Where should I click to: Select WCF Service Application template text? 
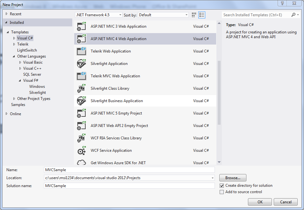pyautogui.click(x=111, y=150)
